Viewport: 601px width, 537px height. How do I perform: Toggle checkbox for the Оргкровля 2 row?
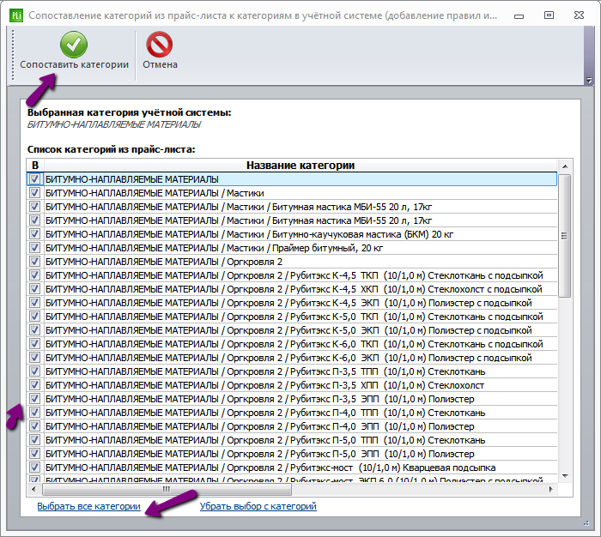coord(34,262)
